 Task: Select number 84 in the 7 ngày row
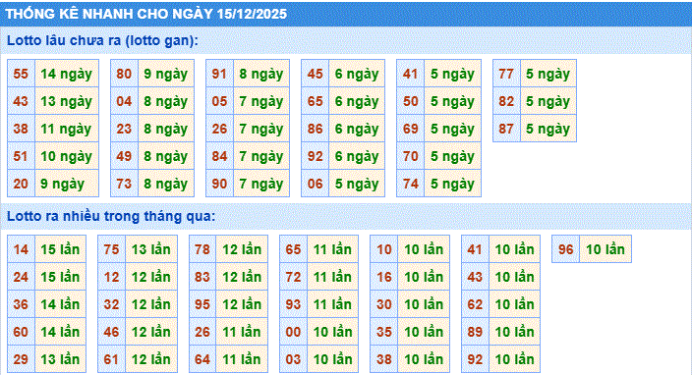click(219, 156)
